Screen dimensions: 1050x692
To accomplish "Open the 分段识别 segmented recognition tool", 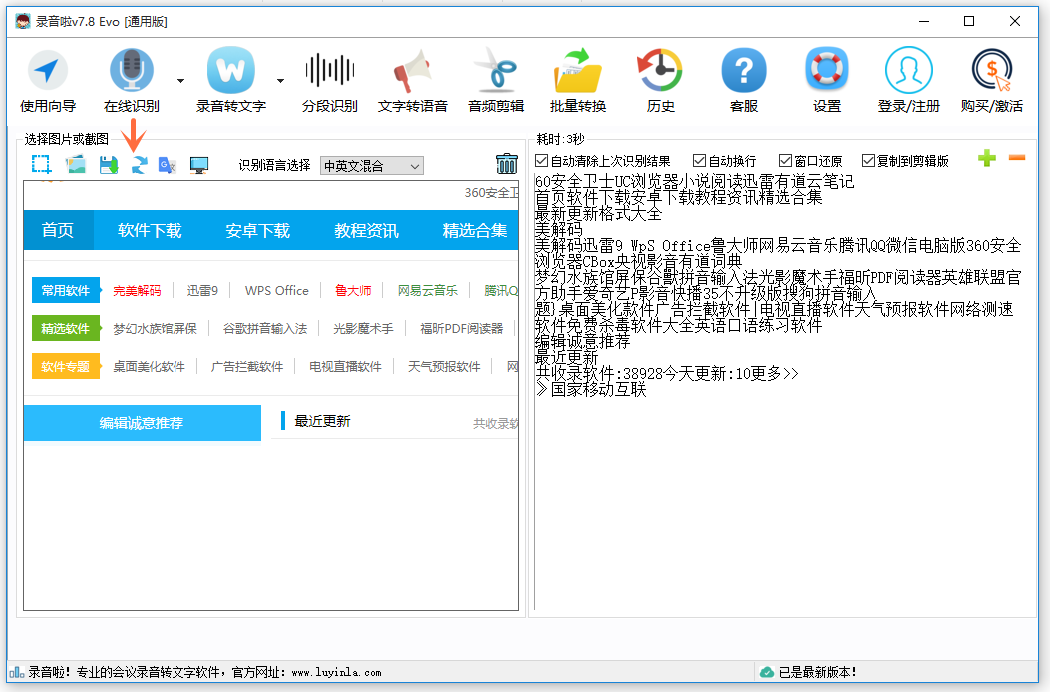I will pyautogui.click(x=329, y=75).
